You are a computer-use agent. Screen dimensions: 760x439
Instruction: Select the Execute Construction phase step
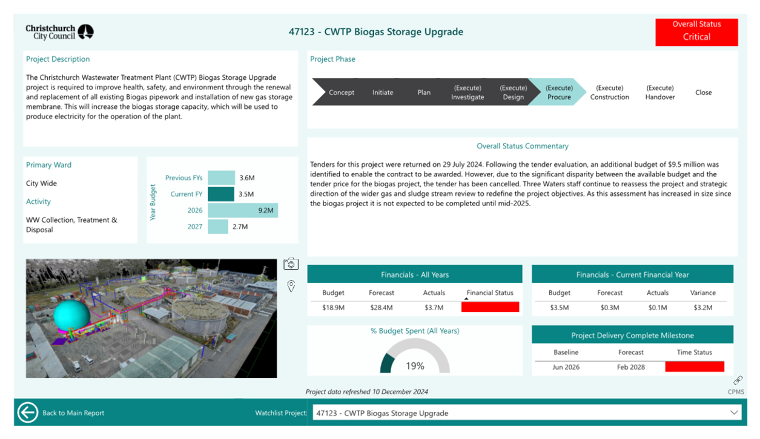pyautogui.click(x=610, y=93)
